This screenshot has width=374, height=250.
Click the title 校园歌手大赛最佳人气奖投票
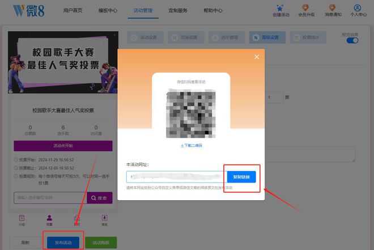tap(63, 111)
